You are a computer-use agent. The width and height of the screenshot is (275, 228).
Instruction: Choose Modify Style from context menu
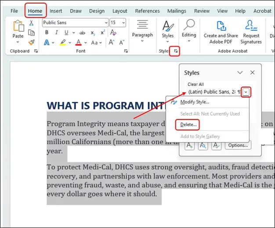[195, 102]
